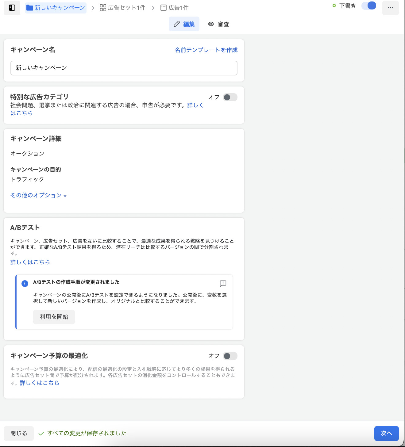Viewport: 405px width, 447px height.
Task: Switch to the 編集 tab
Action: 184,24
